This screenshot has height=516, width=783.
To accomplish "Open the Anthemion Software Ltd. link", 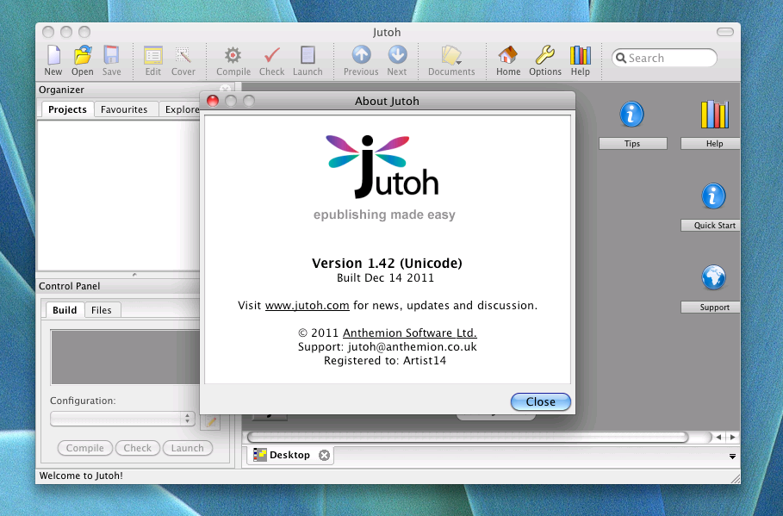I will tap(409, 333).
